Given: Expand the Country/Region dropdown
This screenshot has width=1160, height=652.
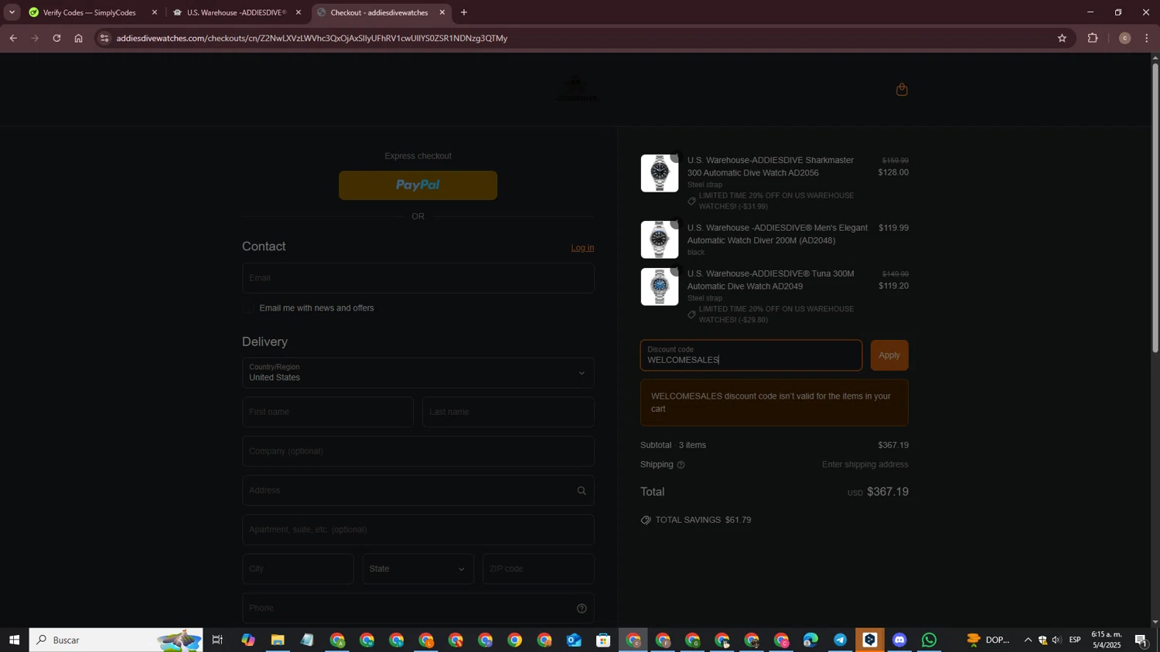Looking at the screenshot, I should click(x=418, y=373).
